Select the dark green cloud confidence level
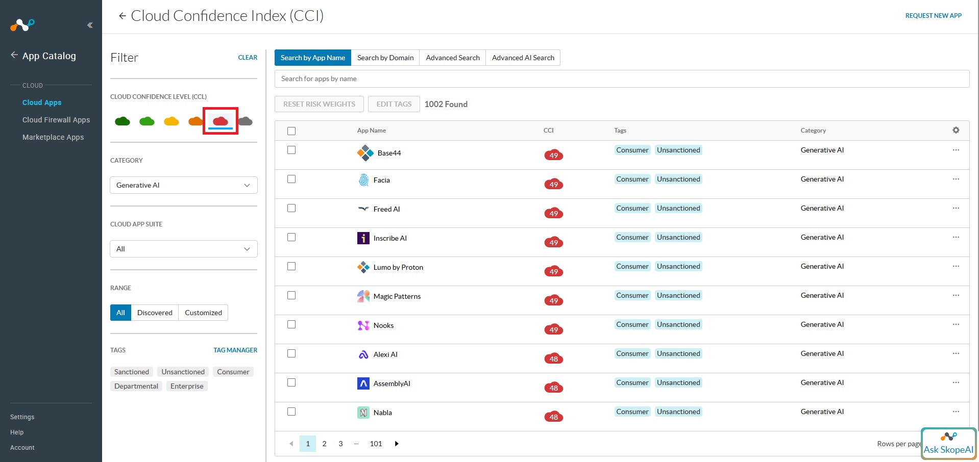 point(123,121)
